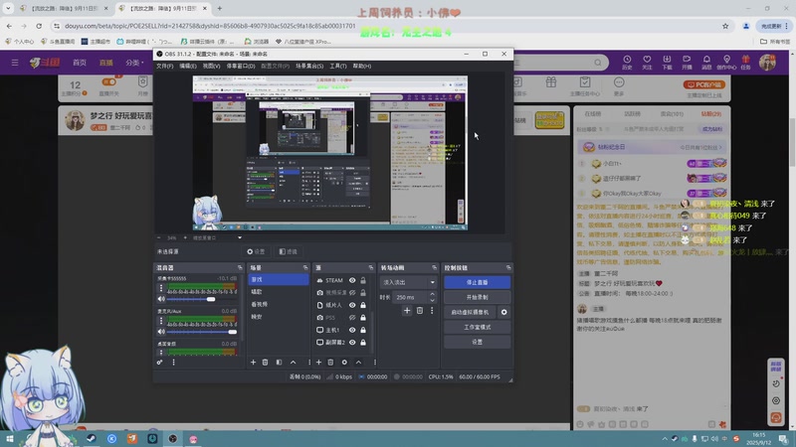Open Douyu 关注 heart icon
Image resolution: width=796 pixels, height=447 pixels.
647,62
